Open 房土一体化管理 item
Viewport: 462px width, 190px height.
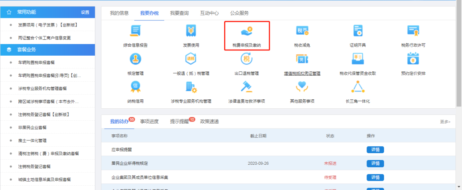[x=33, y=140]
